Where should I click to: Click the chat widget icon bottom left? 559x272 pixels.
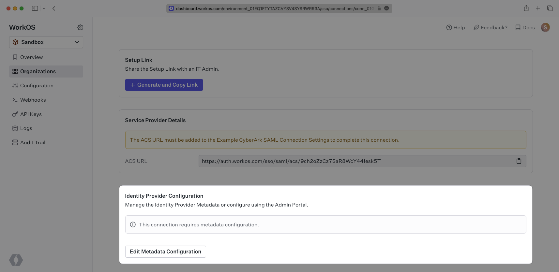16,260
